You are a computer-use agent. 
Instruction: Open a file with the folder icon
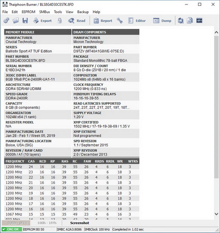(x=16, y=21)
